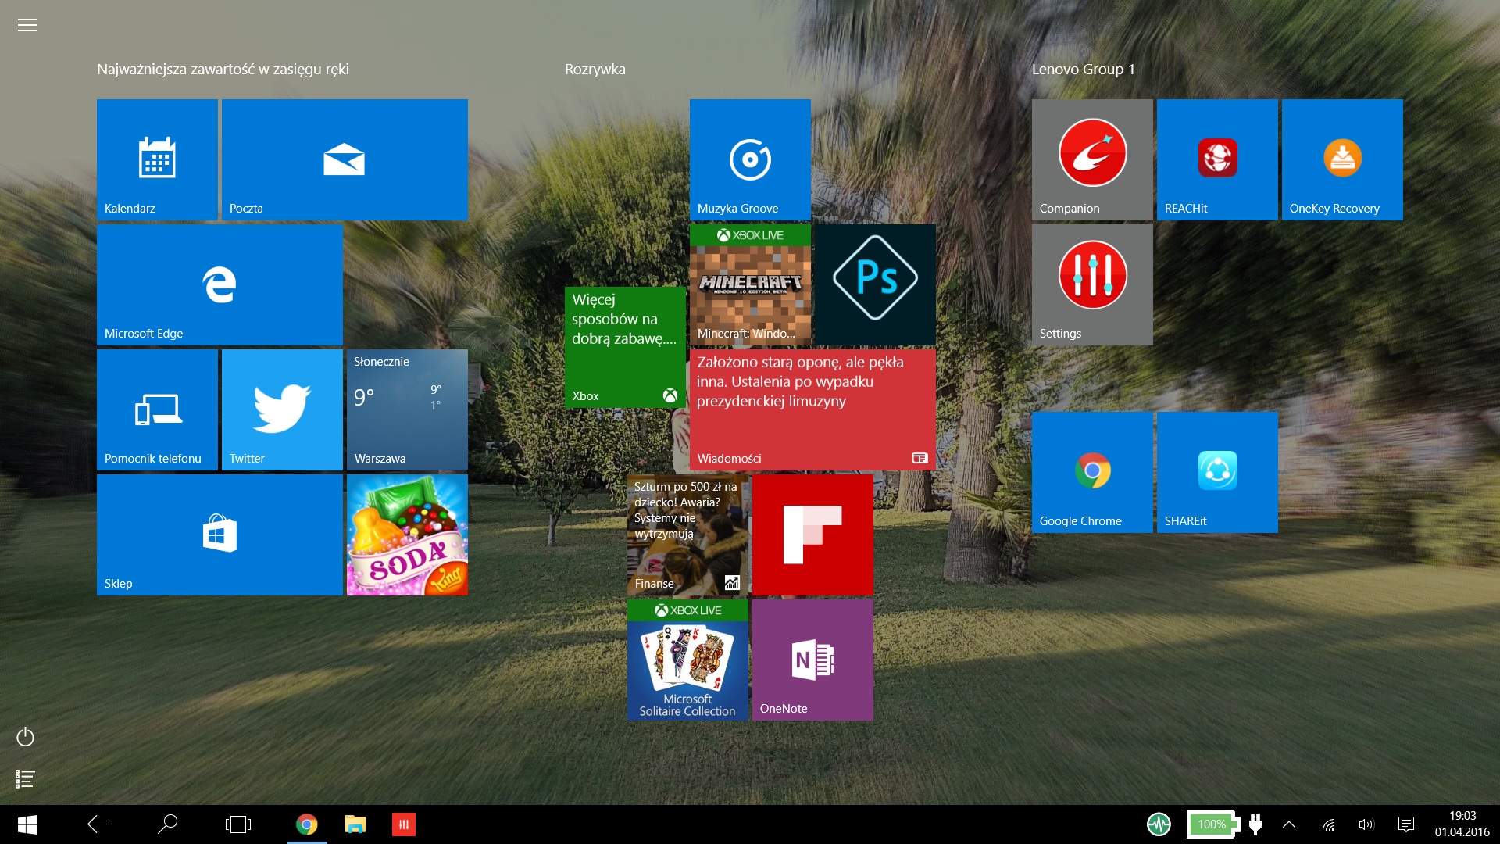Open the Warszawa weather tile
The image size is (1500, 844).
tap(407, 409)
